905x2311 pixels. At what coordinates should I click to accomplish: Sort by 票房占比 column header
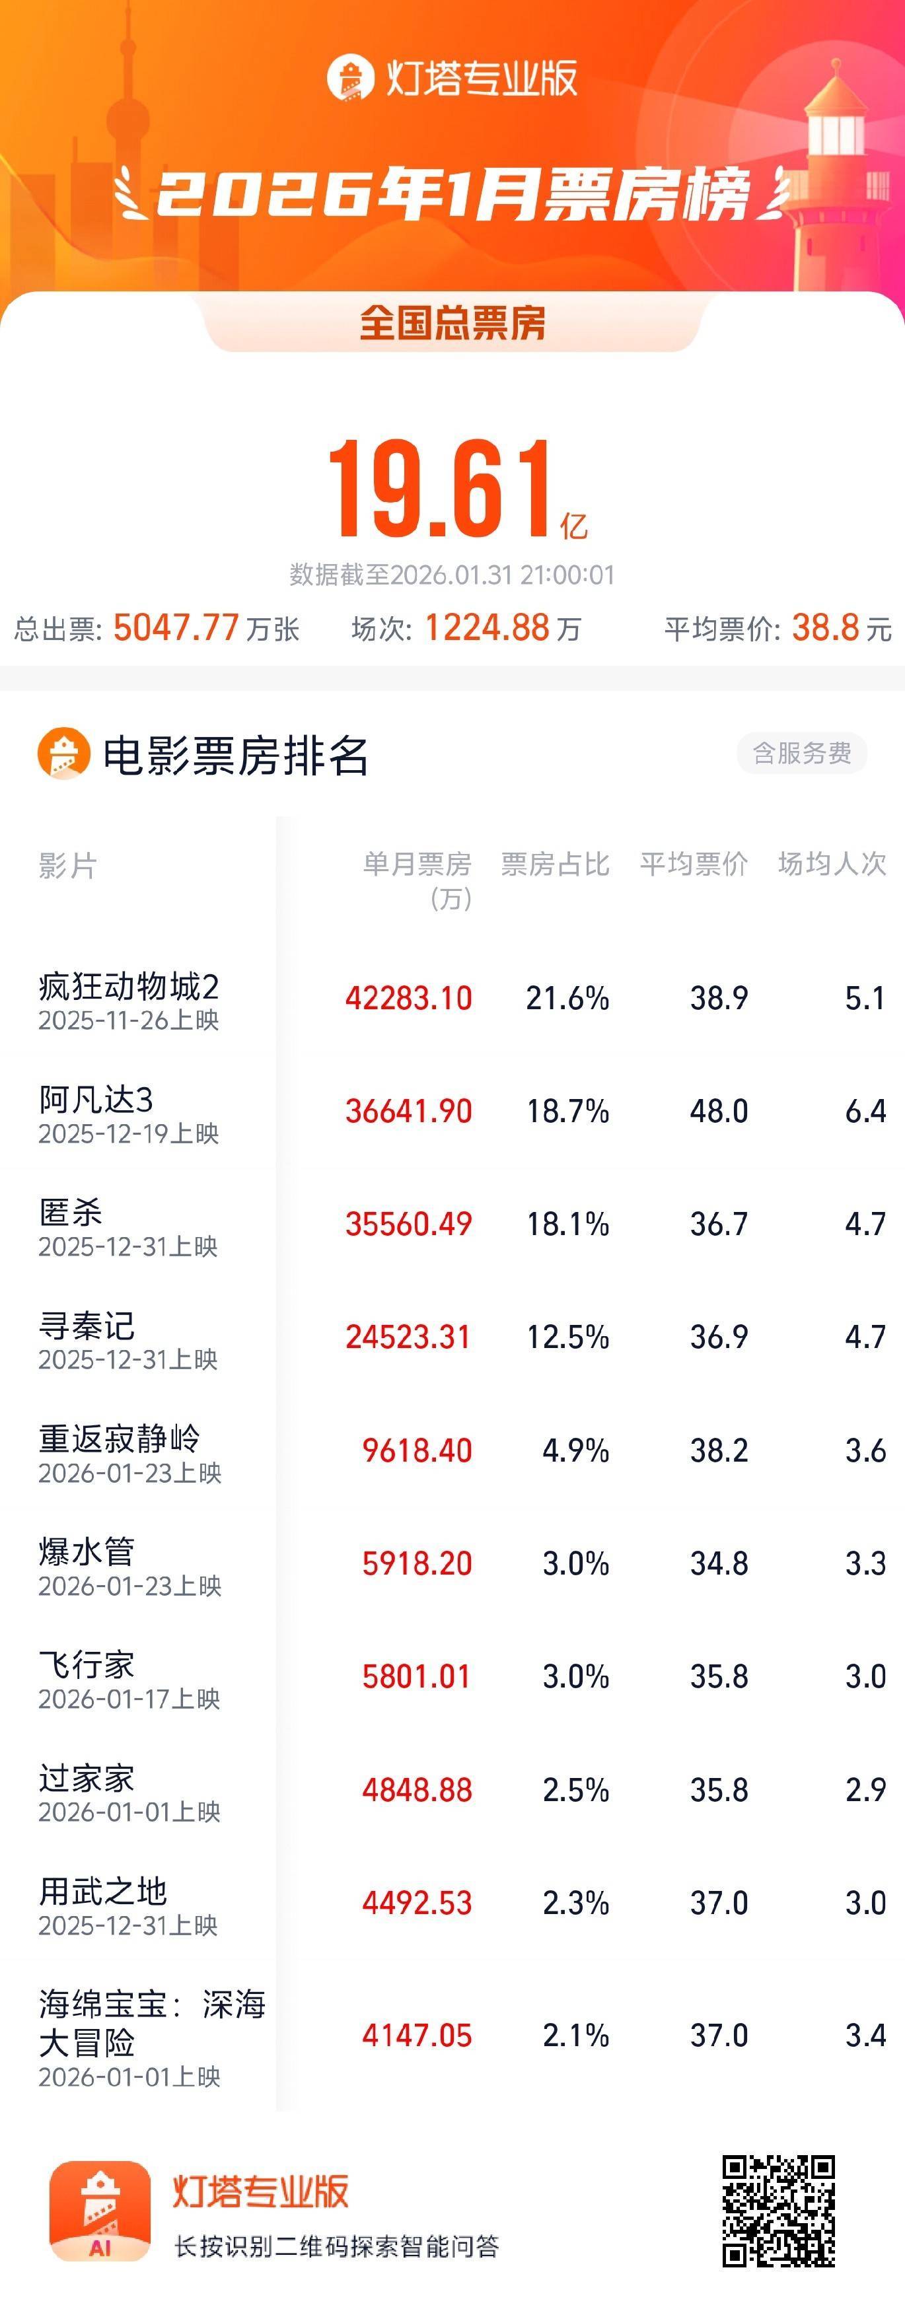pyautogui.click(x=554, y=864)
